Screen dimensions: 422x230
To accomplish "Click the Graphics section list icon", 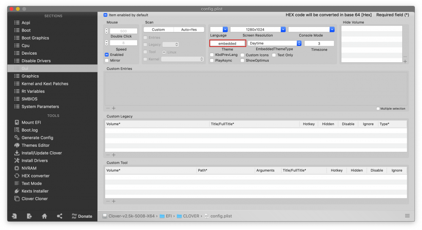I will (17, 76).
